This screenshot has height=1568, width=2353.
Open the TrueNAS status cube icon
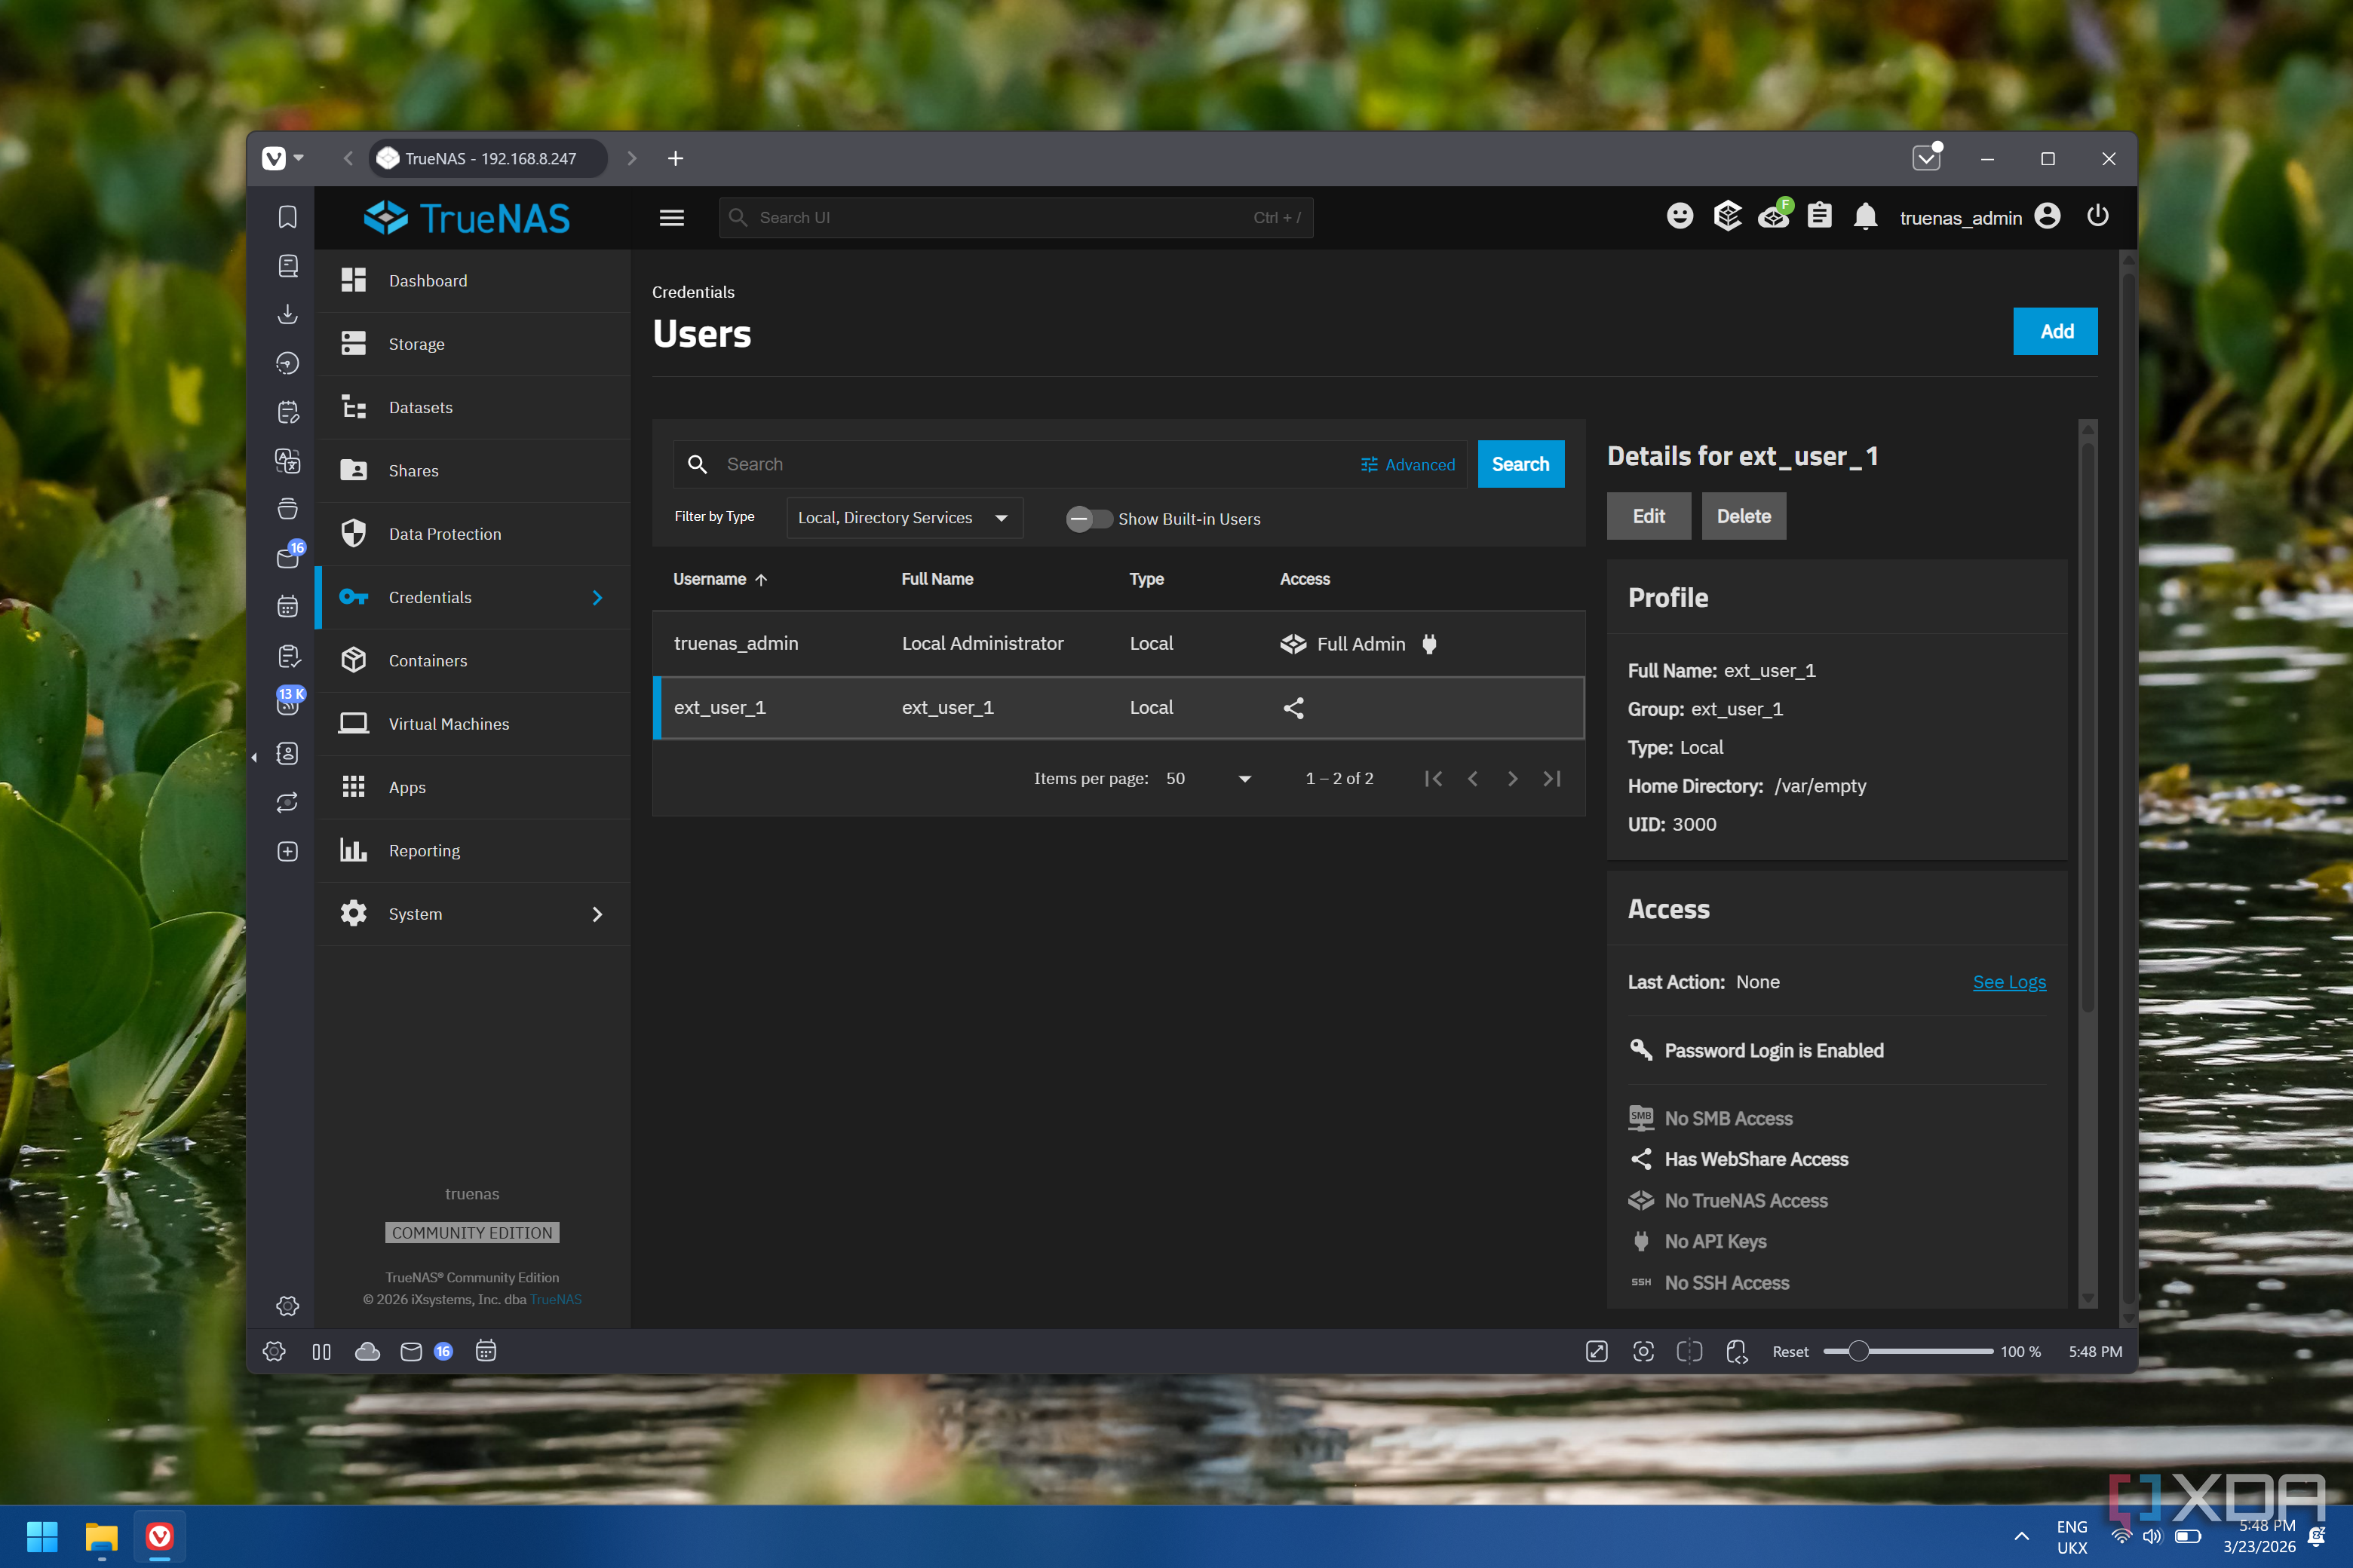coord(1727,216)
